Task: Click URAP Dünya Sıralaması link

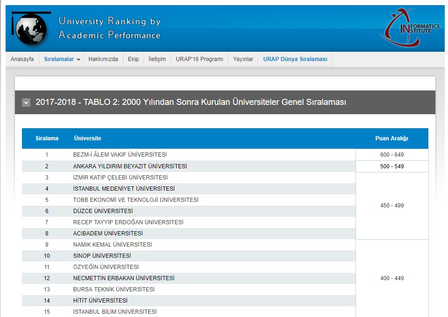Action: point(295,59)
